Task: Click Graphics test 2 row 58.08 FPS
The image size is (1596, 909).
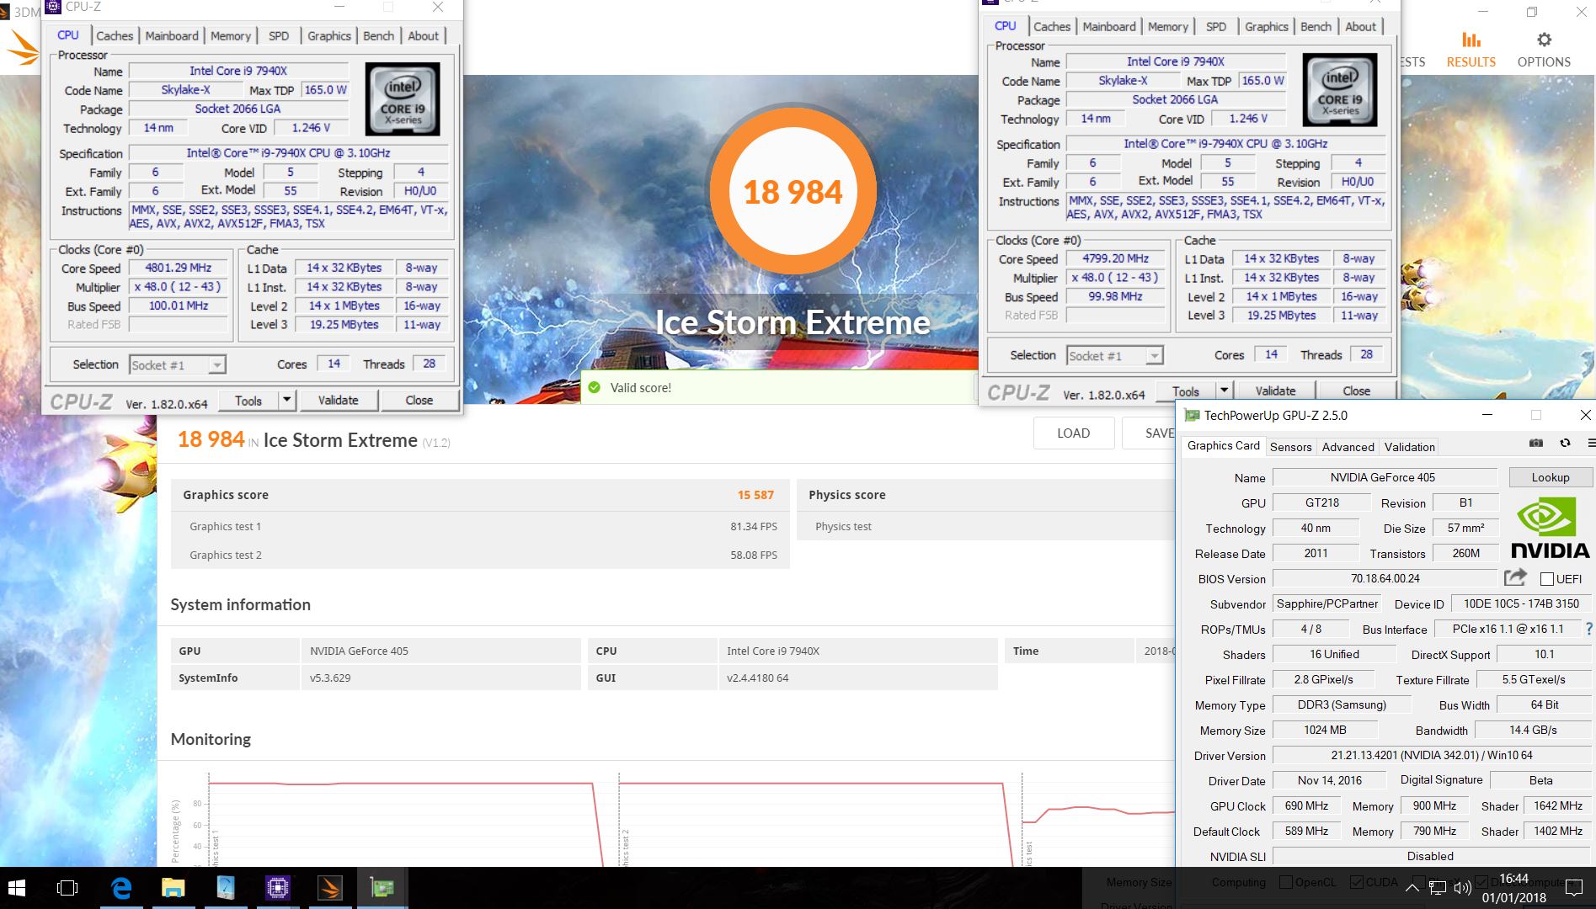Action: click(480, 555)
